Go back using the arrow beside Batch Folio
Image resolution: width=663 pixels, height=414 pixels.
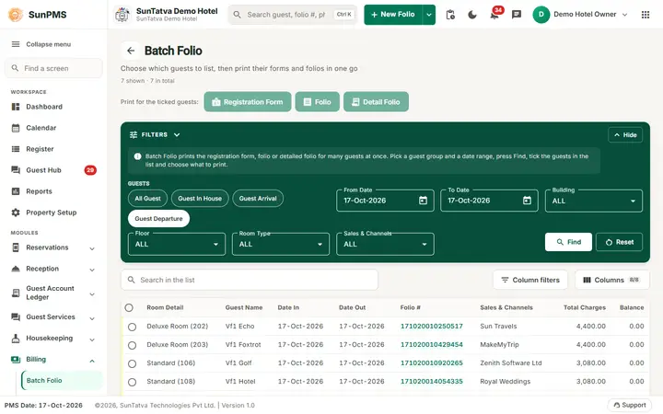[131, 51]
